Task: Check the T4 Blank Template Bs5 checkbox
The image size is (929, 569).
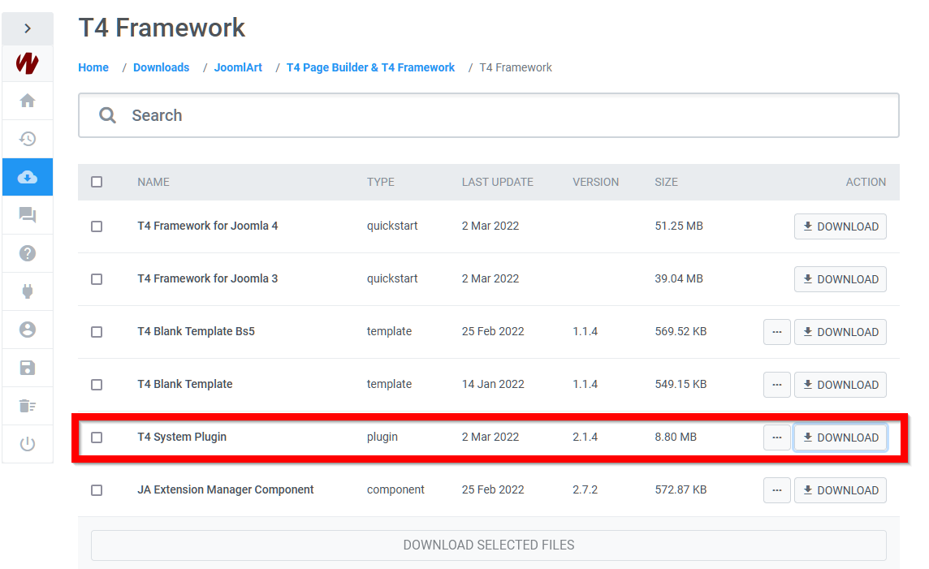Action: (97, 331)
